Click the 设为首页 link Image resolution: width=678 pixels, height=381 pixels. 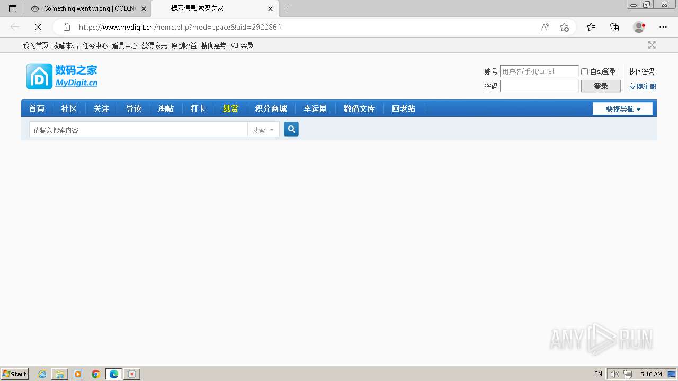click(35, 46)
